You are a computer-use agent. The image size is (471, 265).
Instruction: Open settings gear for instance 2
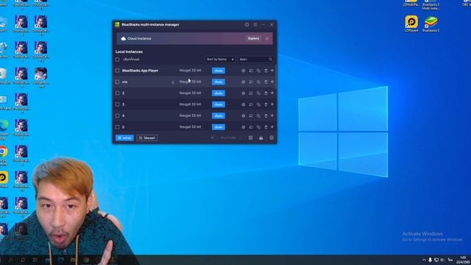coord(244,93)
